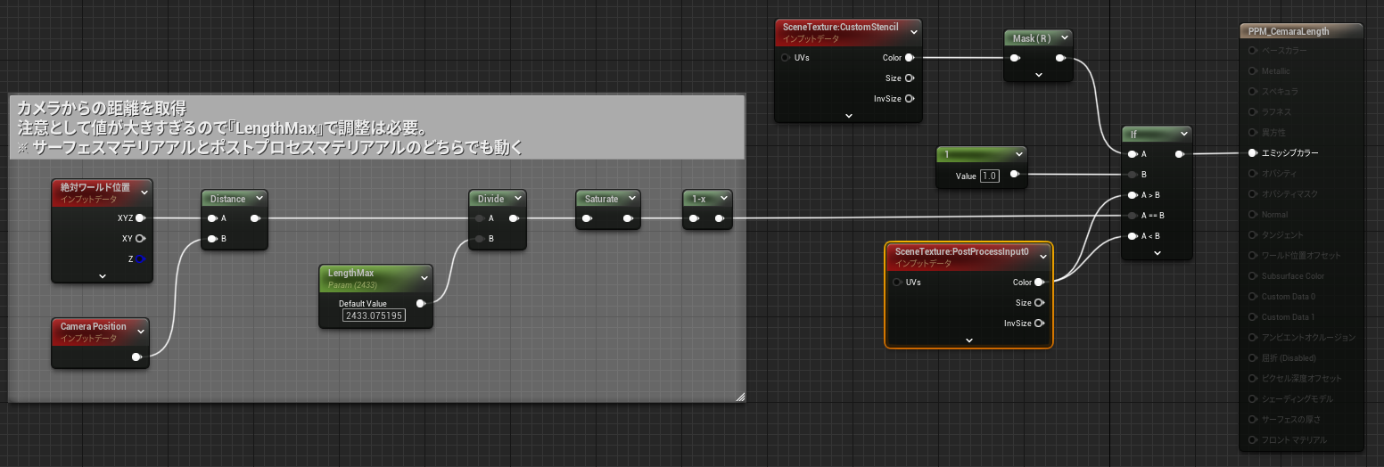Click the Value field showing 1.0
Screen dimensions: 1384x467
coord(990,176)
